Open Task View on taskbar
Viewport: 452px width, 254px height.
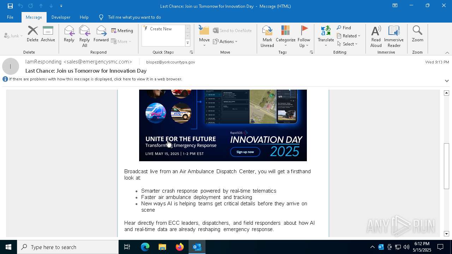click(127, 247)
